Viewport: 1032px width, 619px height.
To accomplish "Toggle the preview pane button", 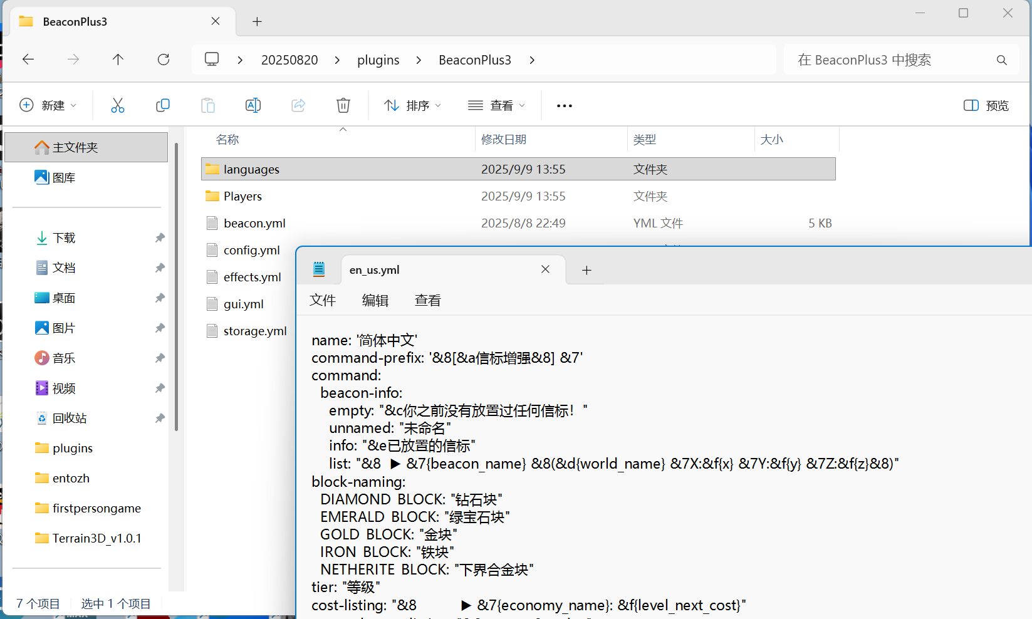I will (986, 105).
